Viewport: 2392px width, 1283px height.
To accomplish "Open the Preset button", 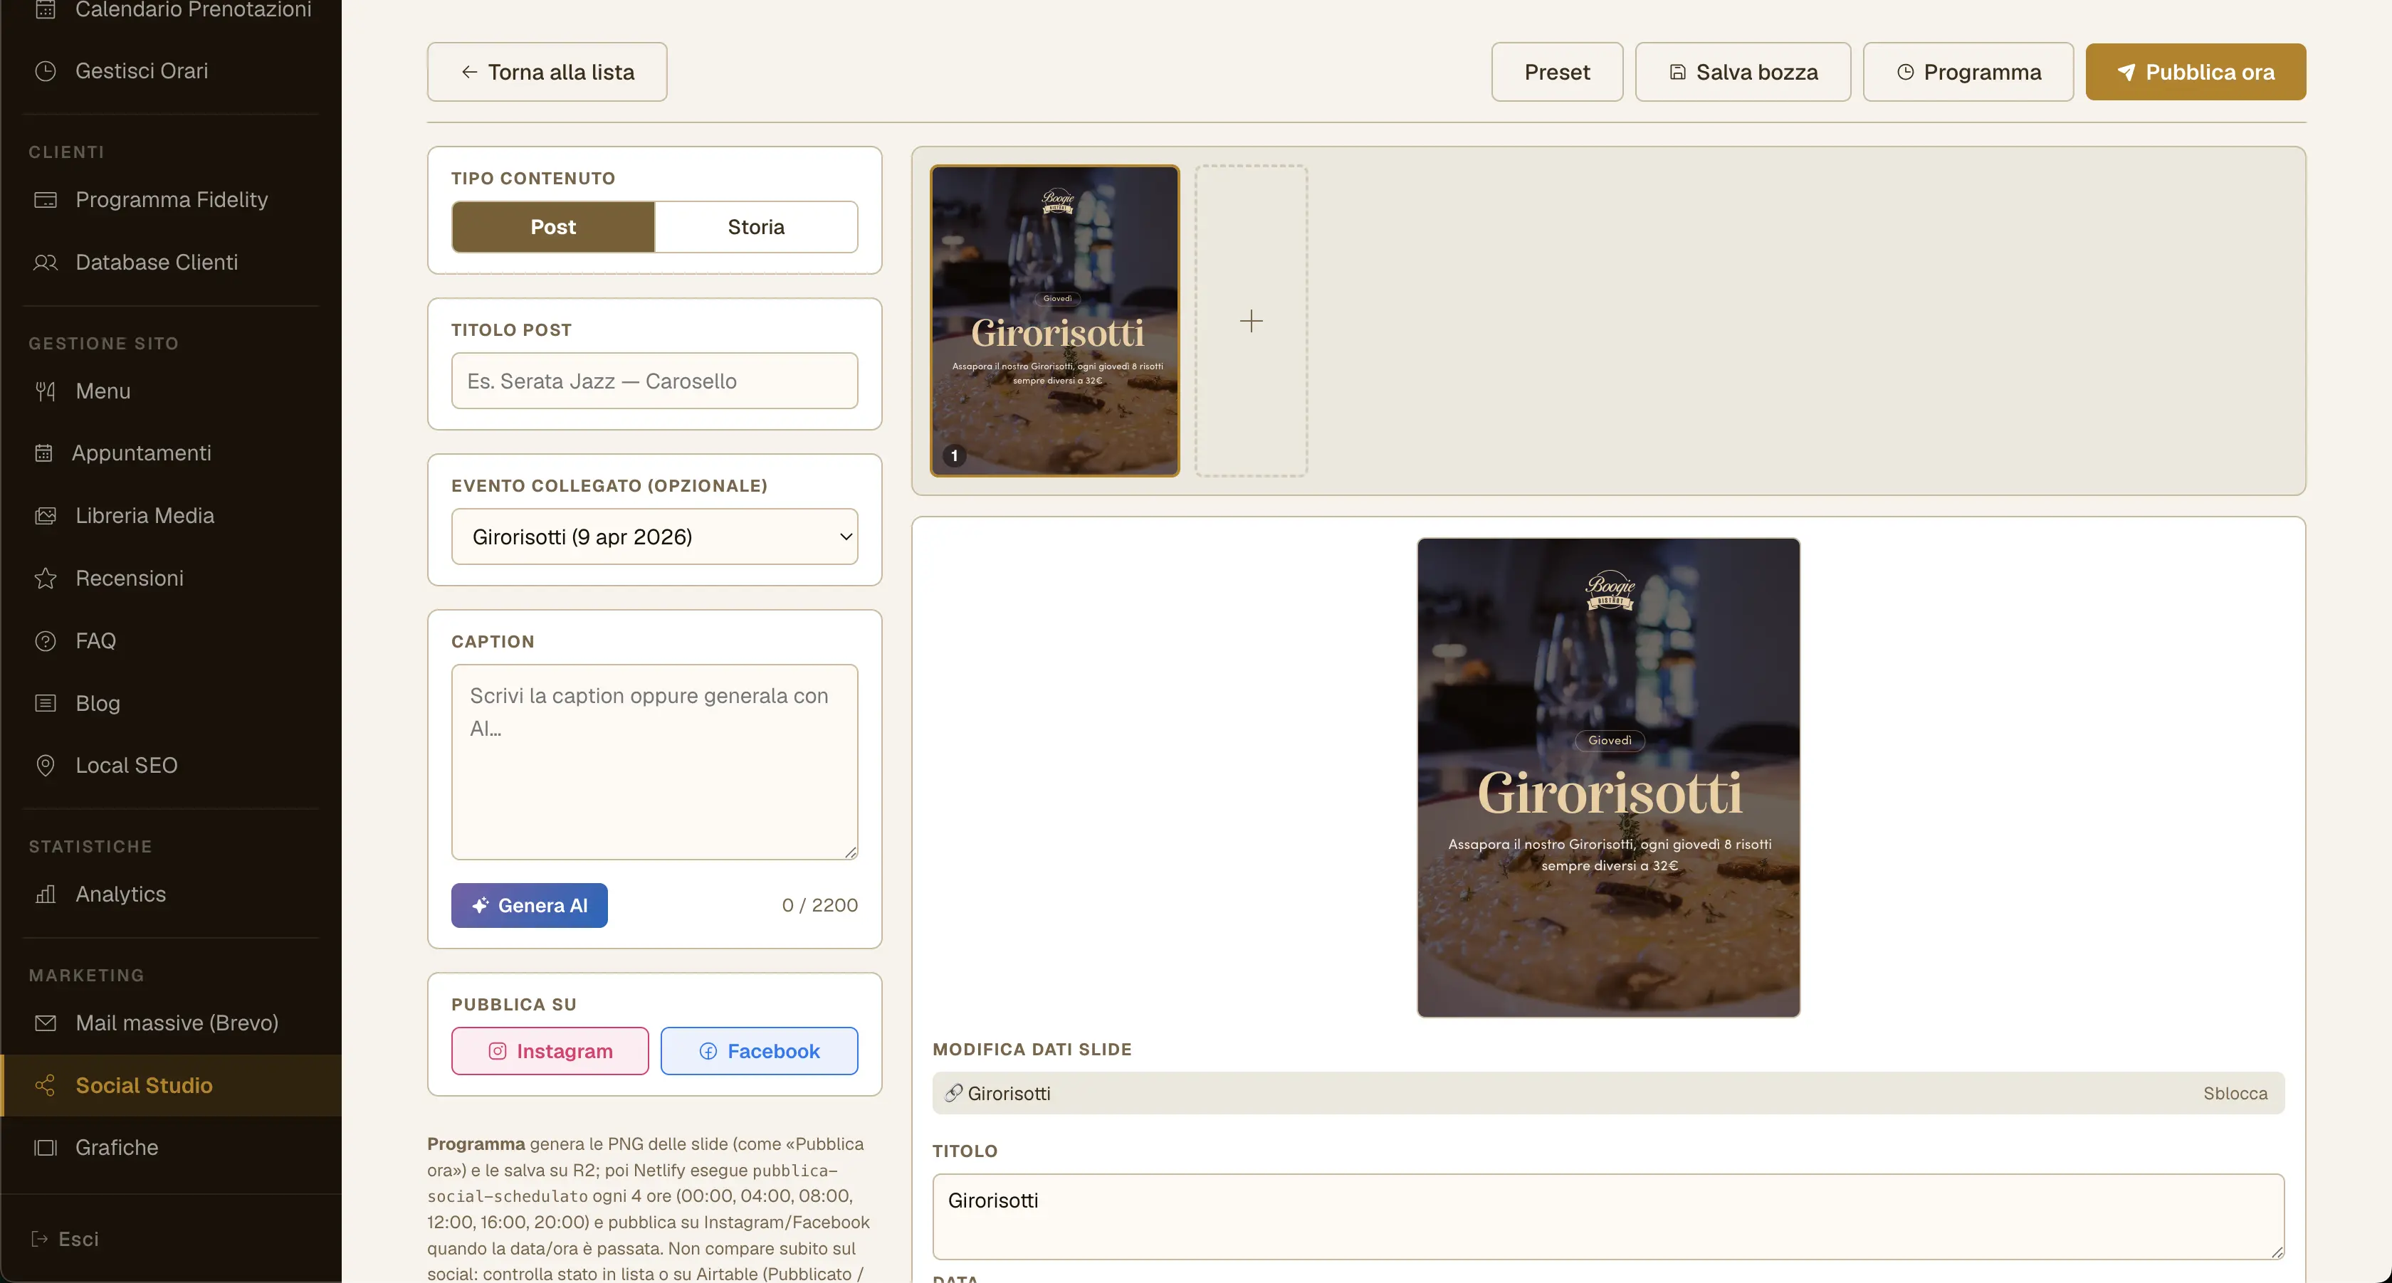I will click(x=1557, y=71).
